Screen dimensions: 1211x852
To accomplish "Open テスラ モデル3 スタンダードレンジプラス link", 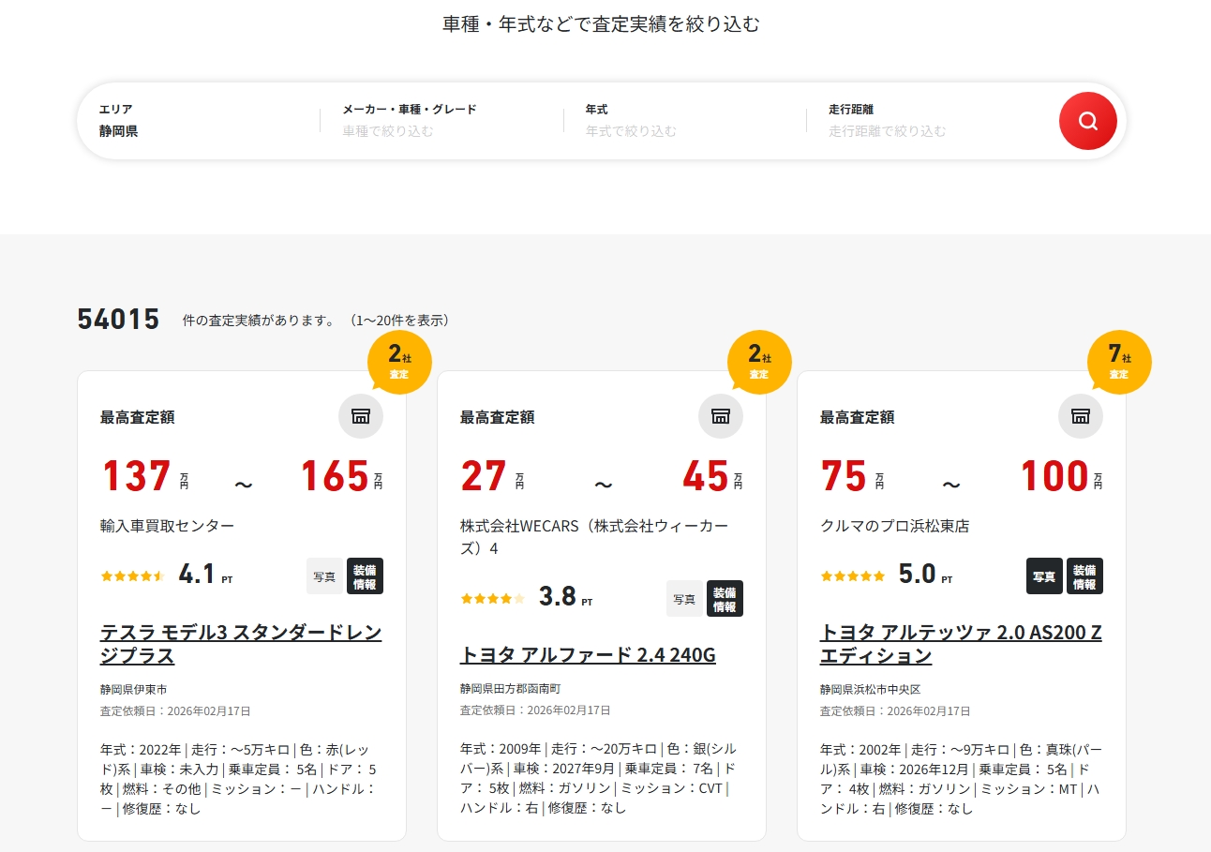I will 241,643.
